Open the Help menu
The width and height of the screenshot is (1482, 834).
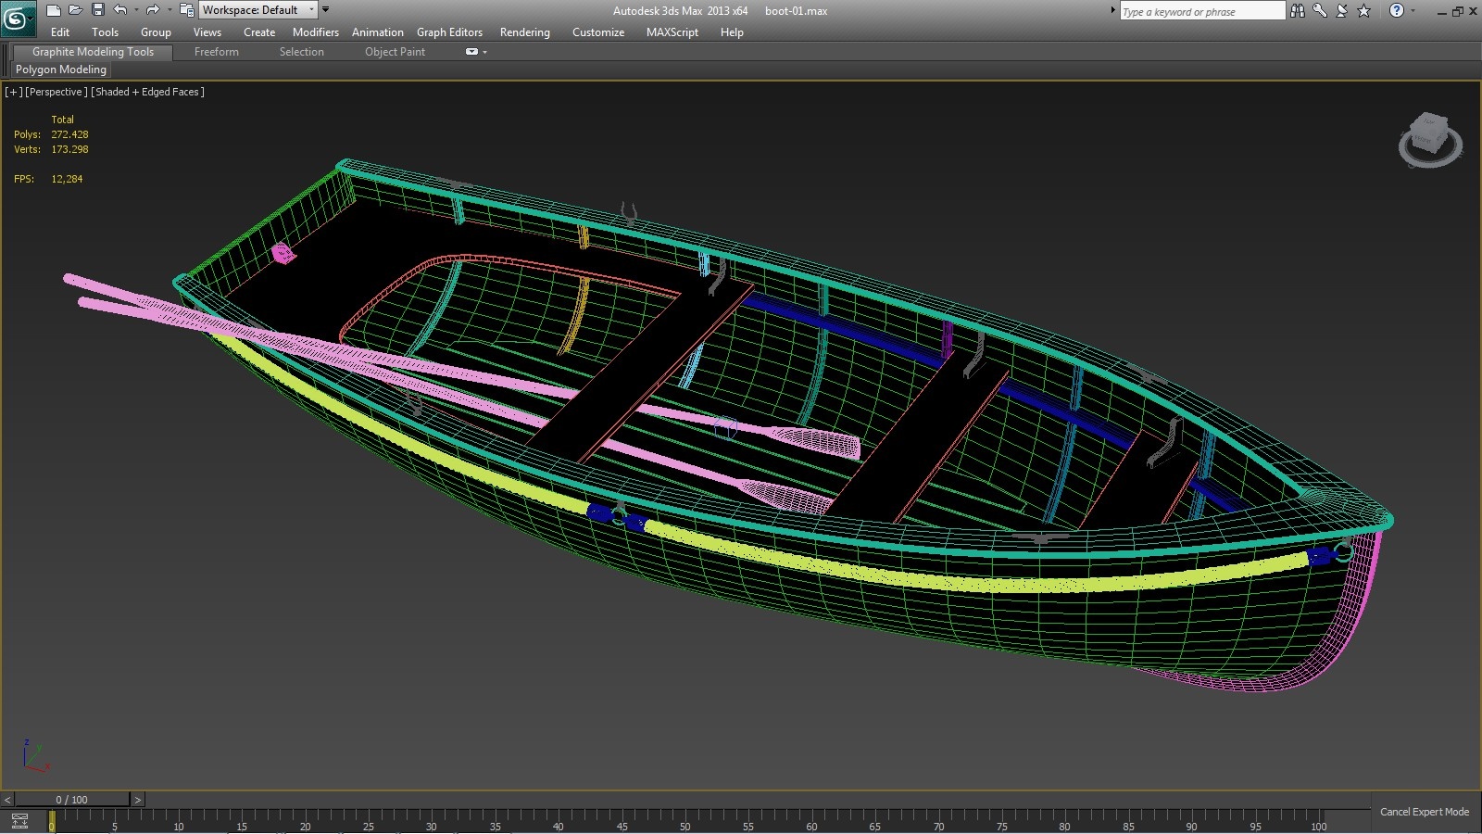tap(732, 32)
